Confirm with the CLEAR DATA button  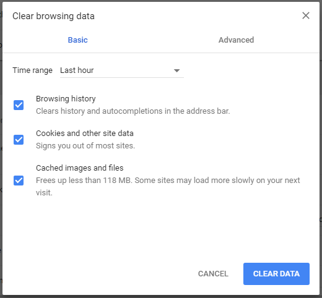(x=276, y=274)
